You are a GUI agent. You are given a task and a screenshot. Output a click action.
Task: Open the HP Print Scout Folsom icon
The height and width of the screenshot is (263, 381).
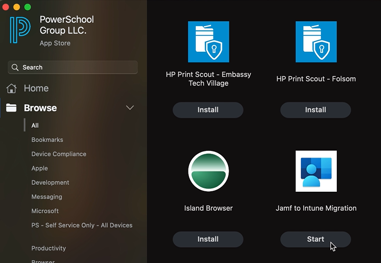click(316, 42)
